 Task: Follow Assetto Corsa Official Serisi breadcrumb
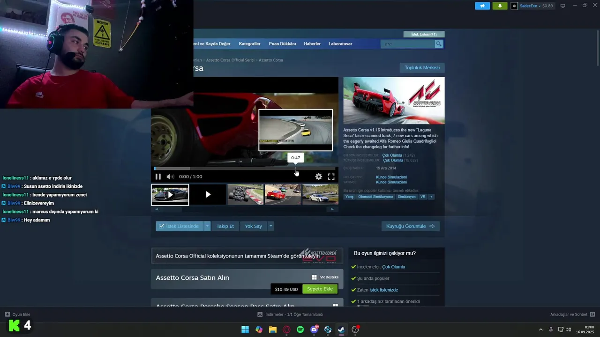coord(230,60)
